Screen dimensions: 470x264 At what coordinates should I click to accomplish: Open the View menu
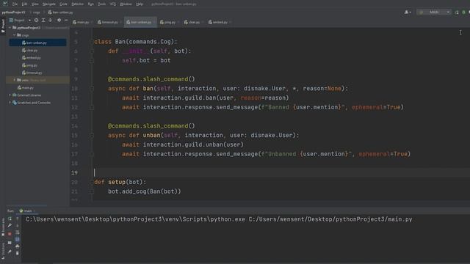(x=35, y=4)
